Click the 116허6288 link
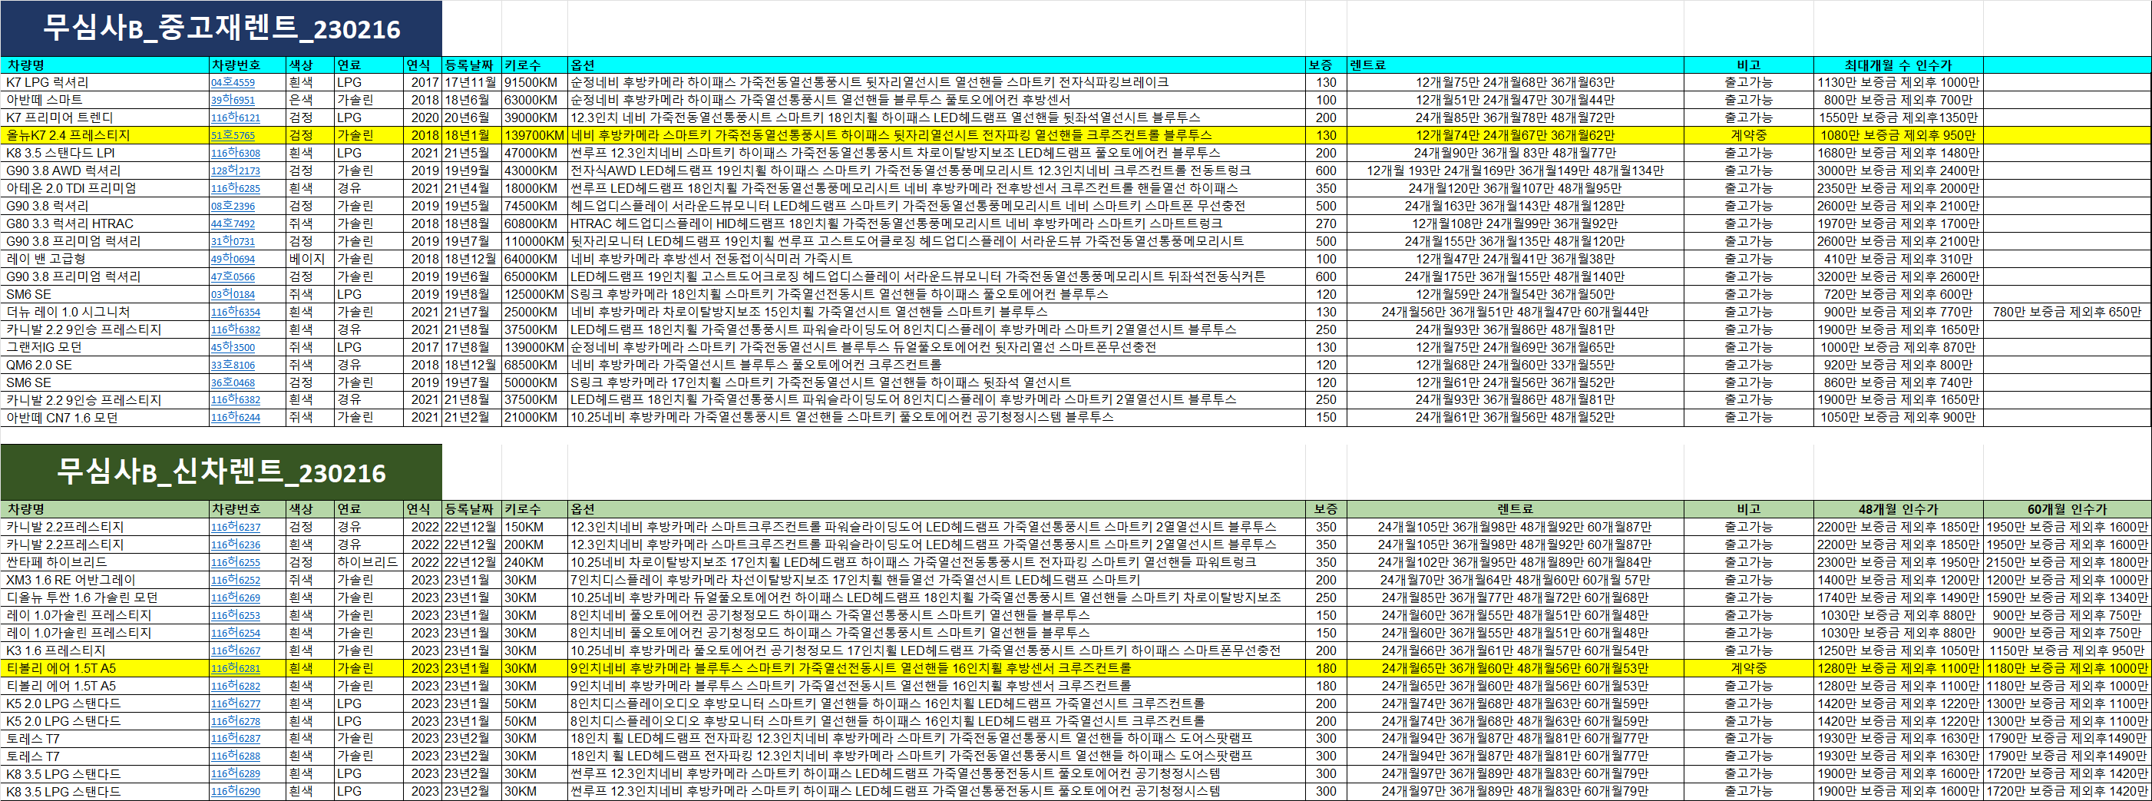 (236, 756)
